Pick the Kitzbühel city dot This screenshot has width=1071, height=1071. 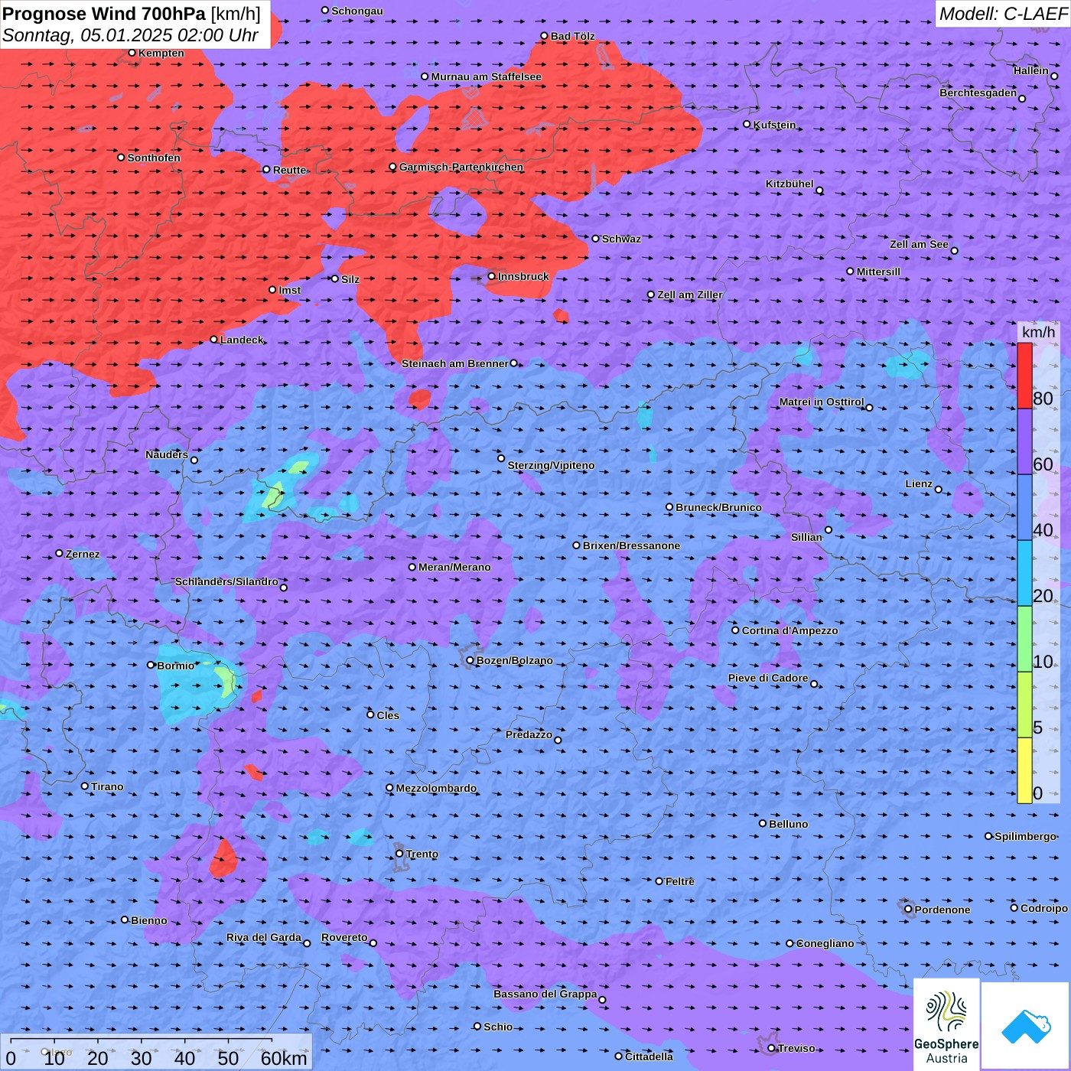pos(819,190)
